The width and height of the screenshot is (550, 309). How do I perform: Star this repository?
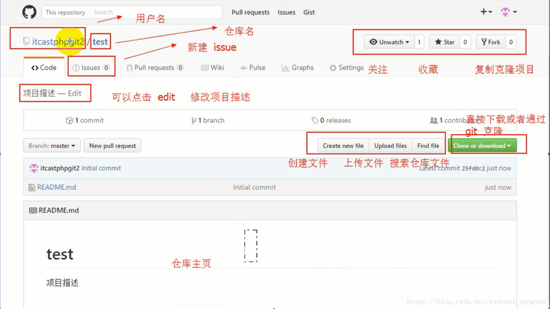point(445,42)
